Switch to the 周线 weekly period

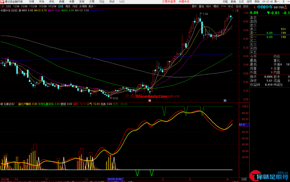click(x=68, y=6)
